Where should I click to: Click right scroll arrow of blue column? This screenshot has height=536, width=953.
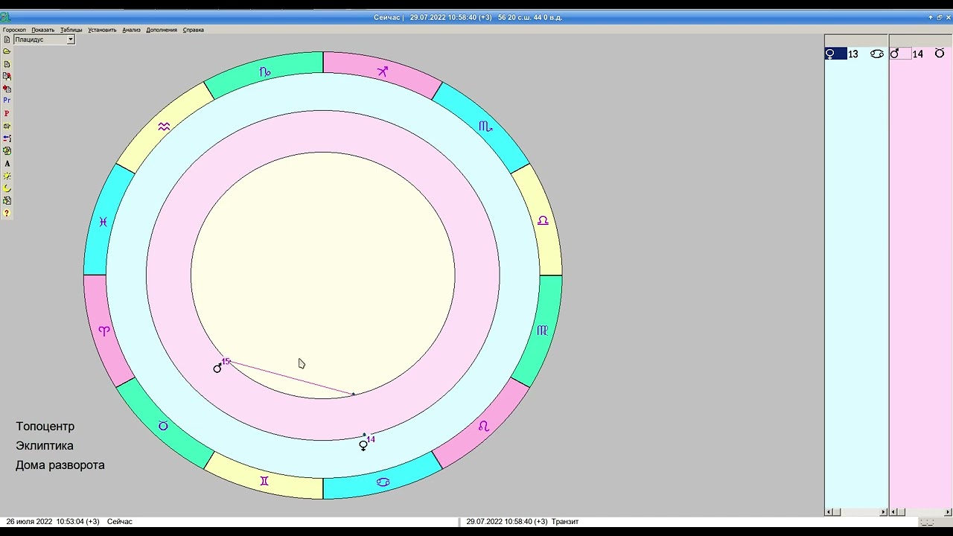pos(884,511)
